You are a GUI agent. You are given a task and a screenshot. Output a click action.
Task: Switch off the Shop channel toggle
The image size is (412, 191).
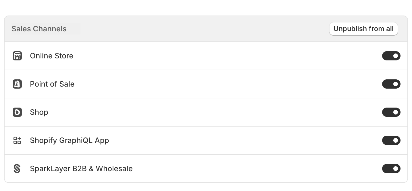[x=391, y=112]
